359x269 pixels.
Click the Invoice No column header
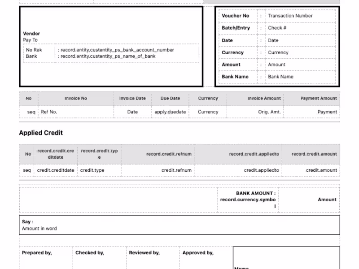tap(76, 98)
